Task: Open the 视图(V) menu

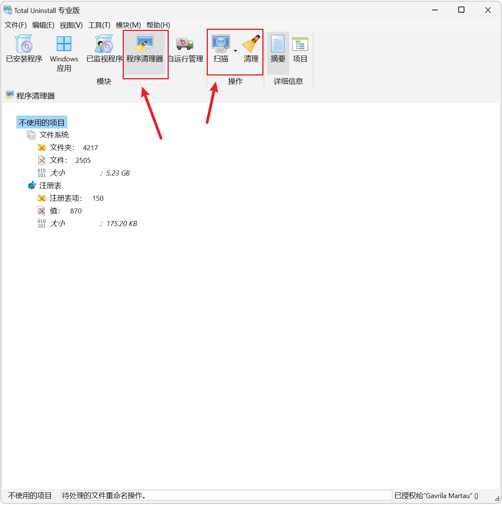Action: click(x=71, y=25)
